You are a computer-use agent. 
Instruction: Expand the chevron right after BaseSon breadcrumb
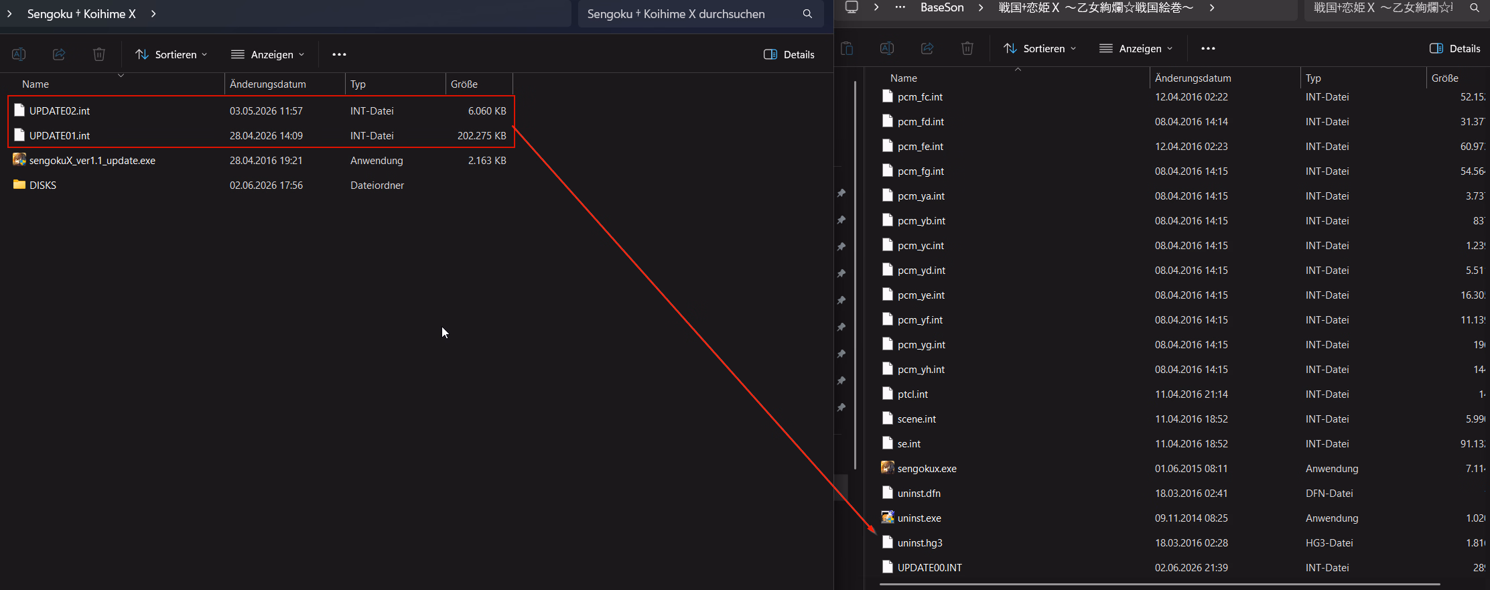[981, 7]
